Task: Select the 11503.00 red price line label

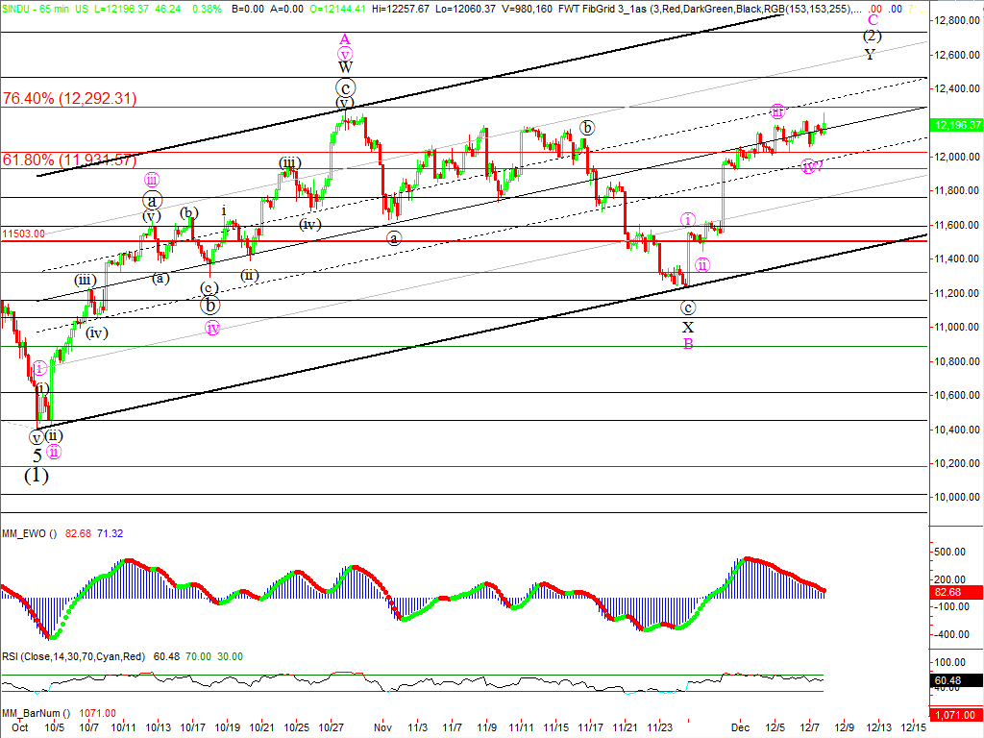Action: pyautogui.click(x=24, y=234)
